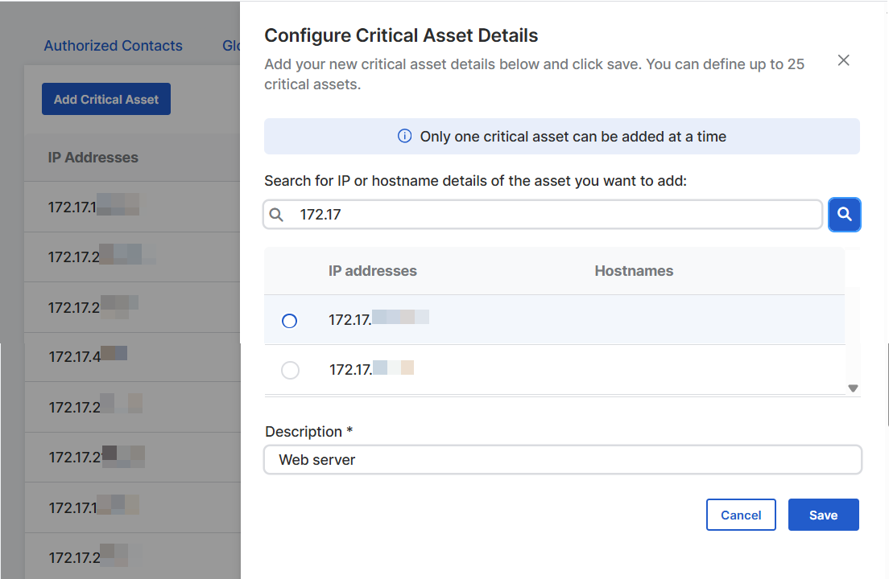Select the radio button for the second IP result
This screenshot has height=579, width=889.
click(x=290, y=369)
